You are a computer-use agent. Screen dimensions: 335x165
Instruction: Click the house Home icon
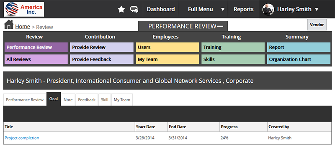[x=9, y=25]
